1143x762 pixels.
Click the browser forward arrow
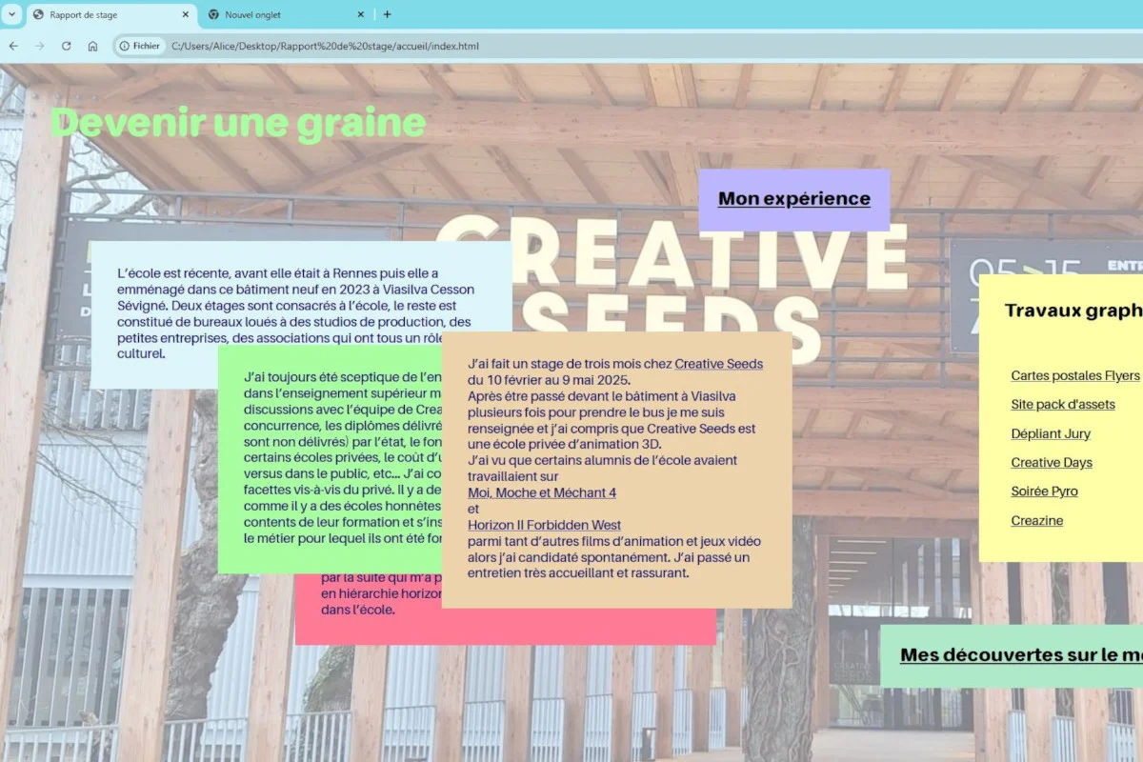(x=39, y=46)
